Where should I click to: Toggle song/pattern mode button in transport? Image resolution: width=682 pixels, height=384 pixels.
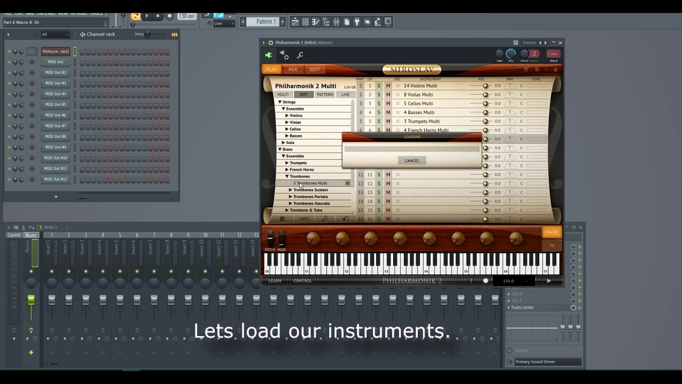pyautogui.click(x=136, y=16)
